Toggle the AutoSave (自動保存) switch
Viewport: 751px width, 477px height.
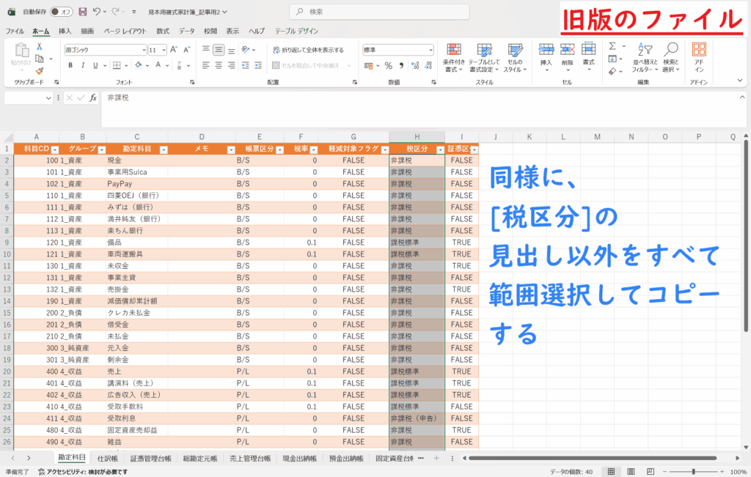61,12
